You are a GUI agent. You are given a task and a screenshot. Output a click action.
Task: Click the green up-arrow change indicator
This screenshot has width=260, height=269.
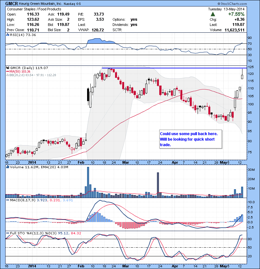(x=213, y=14)
